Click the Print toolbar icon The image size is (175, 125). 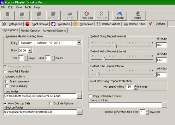tap(70, 15)
